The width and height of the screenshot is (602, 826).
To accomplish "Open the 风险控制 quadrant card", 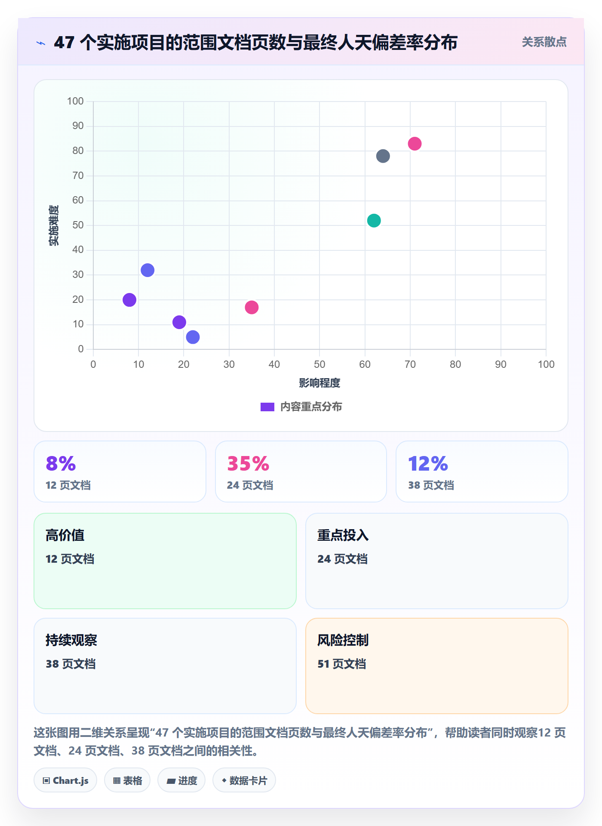I will 437,666.
